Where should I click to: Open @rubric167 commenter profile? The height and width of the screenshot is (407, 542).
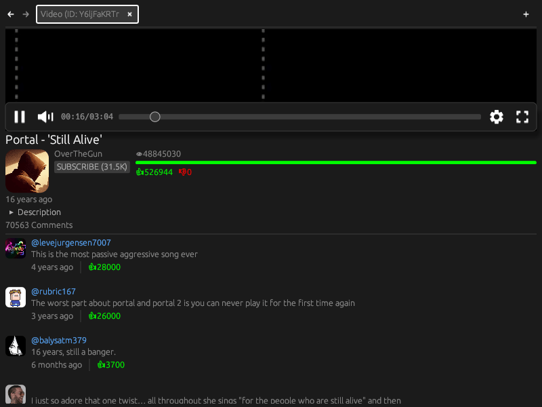[54, 292]
